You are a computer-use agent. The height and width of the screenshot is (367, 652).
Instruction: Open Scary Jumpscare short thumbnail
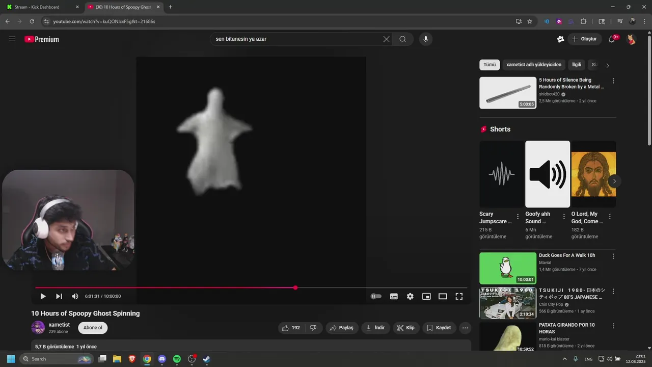(x=502, y=174)
